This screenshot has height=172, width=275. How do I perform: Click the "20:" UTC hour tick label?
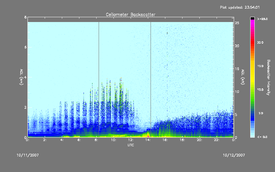pos(200,140)
